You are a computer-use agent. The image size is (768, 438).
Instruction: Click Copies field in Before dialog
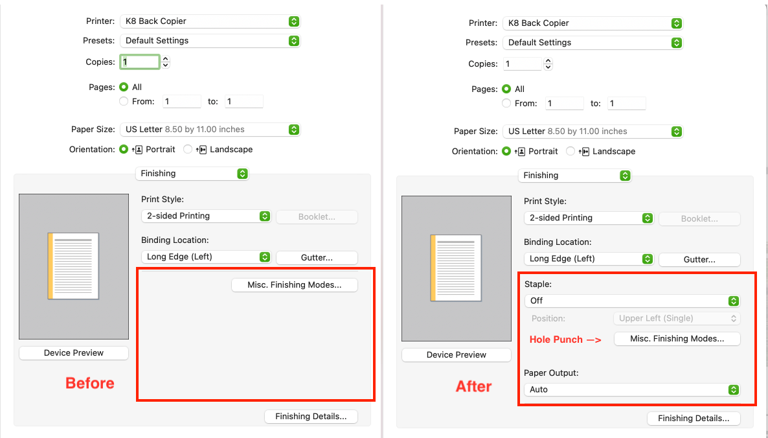[140, 62]
